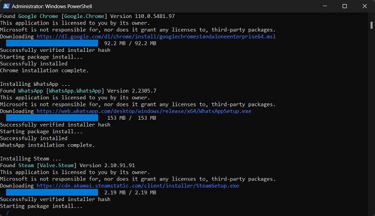Open the Chrome enterprise MSI download link
This screenshot has height=216, width=375.
tap(156, 36)
